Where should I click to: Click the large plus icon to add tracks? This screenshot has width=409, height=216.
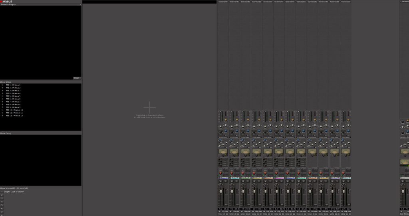click(x=149, y=107)
